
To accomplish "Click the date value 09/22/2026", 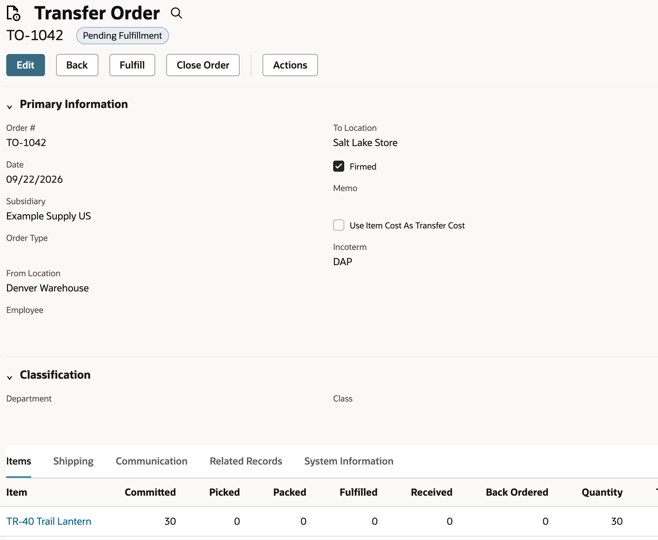I will tap(35, 179).
